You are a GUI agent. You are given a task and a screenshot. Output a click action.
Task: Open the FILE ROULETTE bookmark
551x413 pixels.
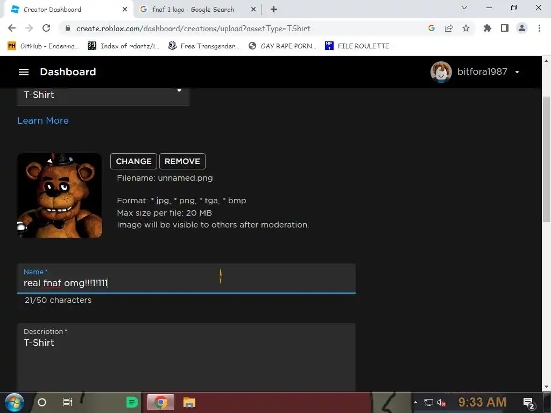[x=357, y=46]
